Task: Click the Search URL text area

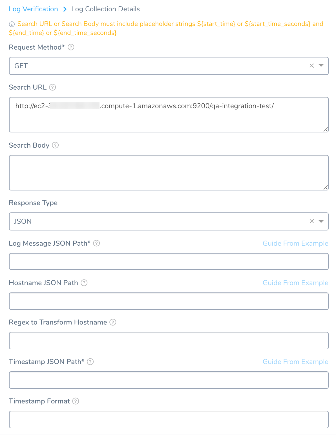Action: [169, 115]
